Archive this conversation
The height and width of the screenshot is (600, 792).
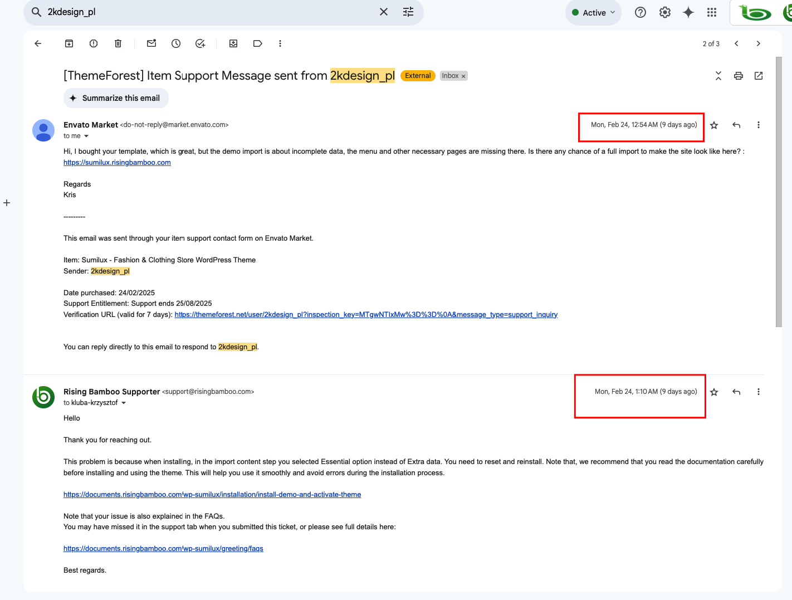click(69, 43)
